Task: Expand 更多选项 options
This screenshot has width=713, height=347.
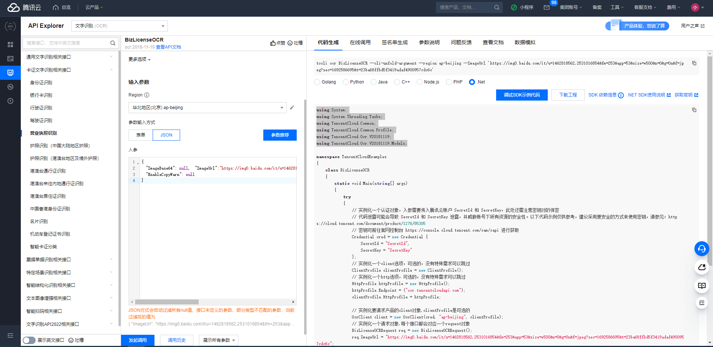Action: point(140,59)
